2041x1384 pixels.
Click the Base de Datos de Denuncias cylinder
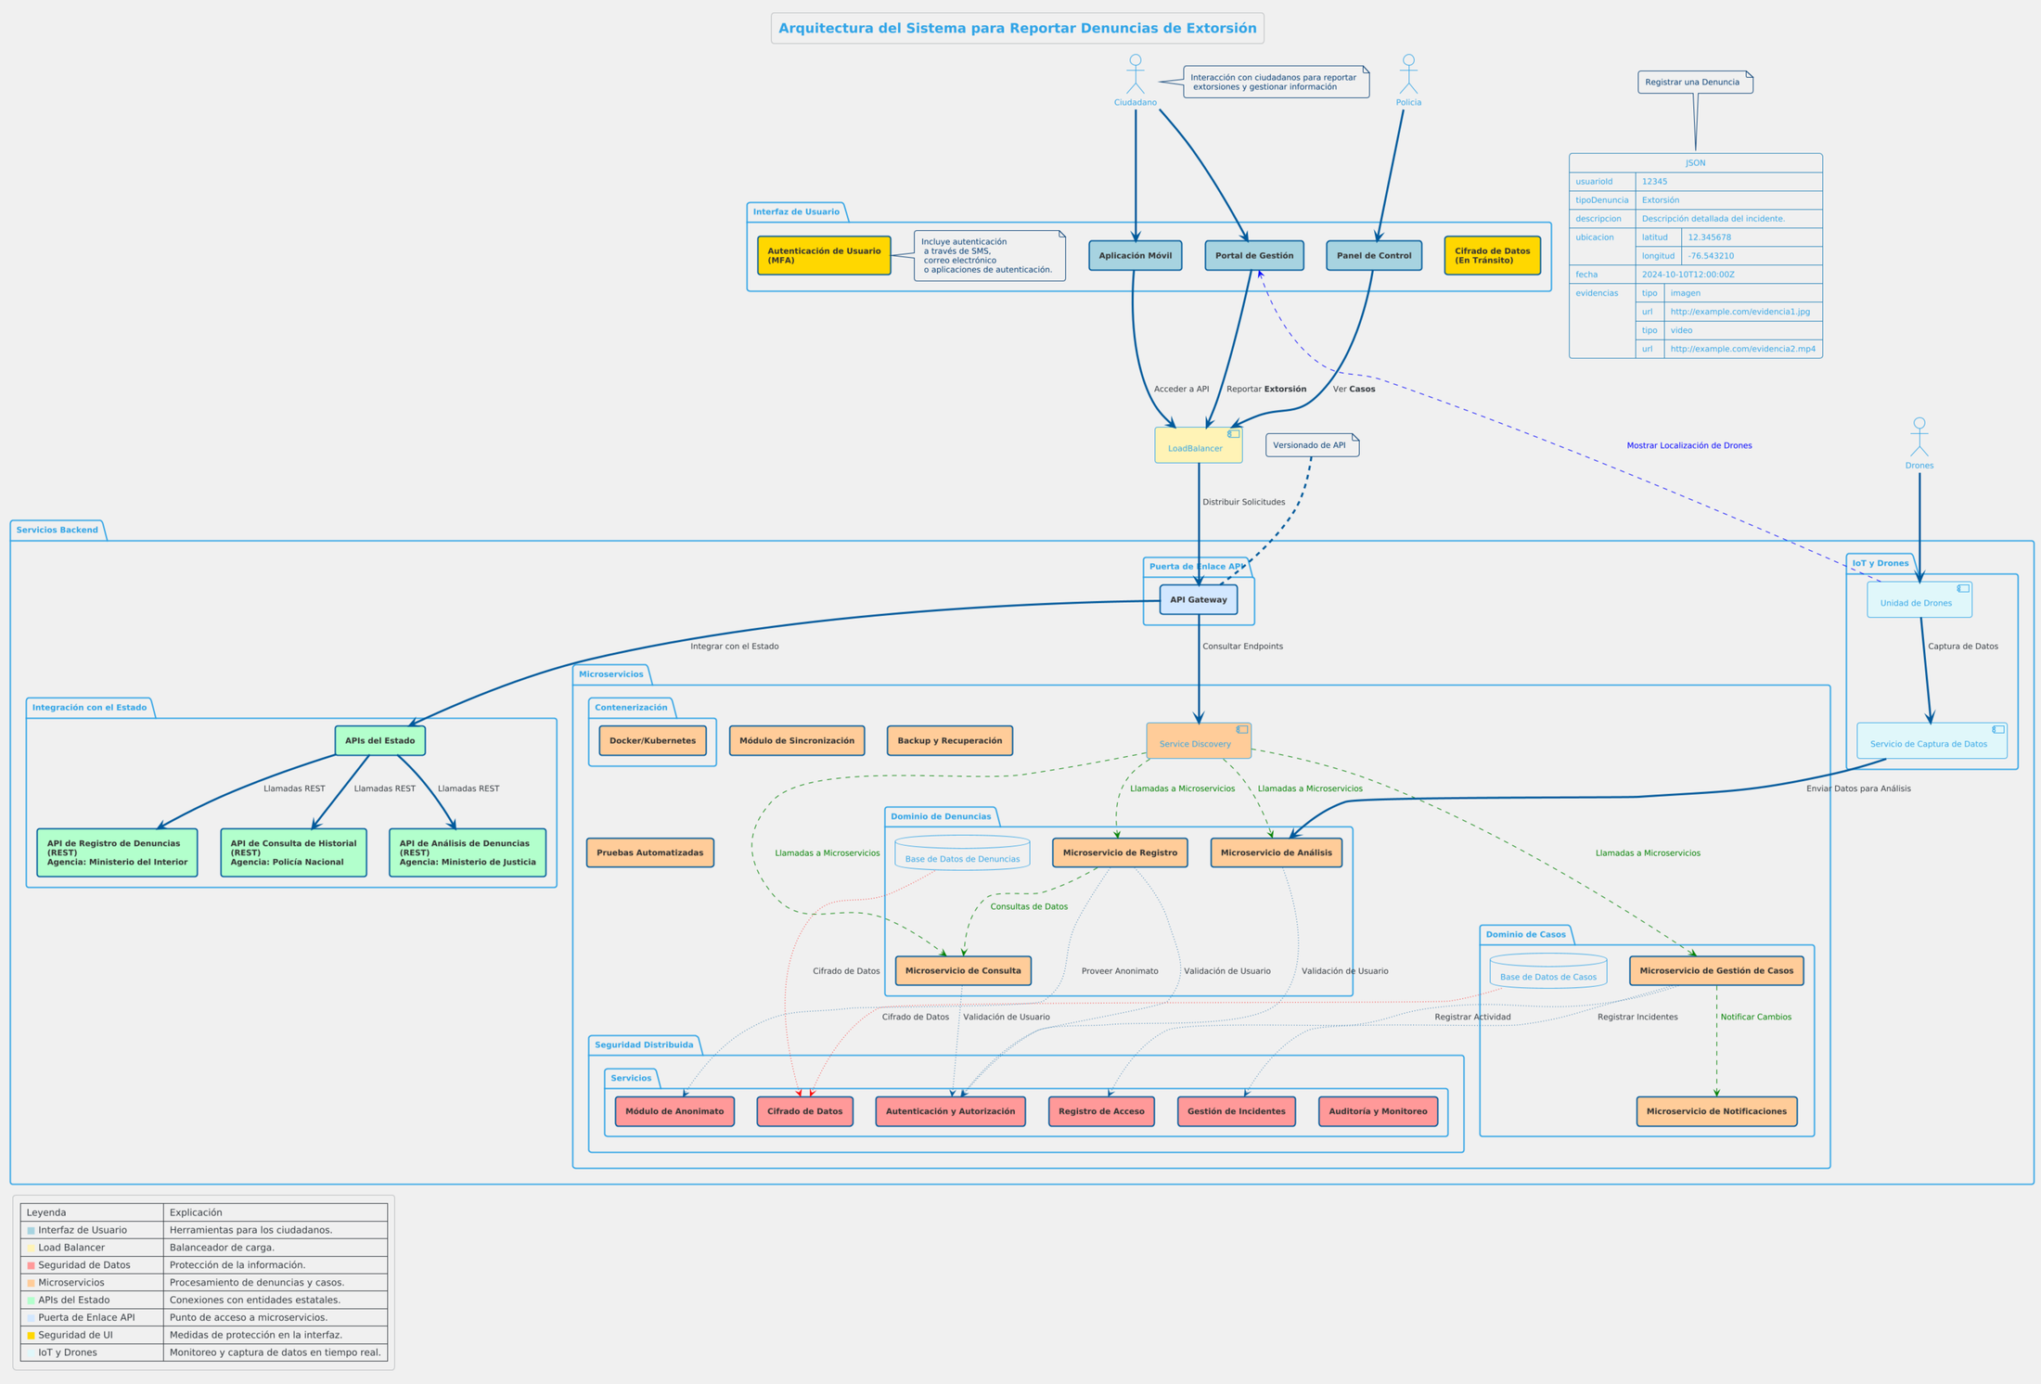(x=962, y=852)
